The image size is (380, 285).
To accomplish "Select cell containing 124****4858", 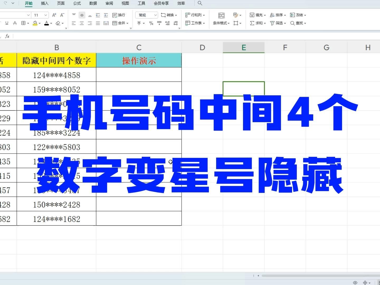I will click(x=56, y=75).
